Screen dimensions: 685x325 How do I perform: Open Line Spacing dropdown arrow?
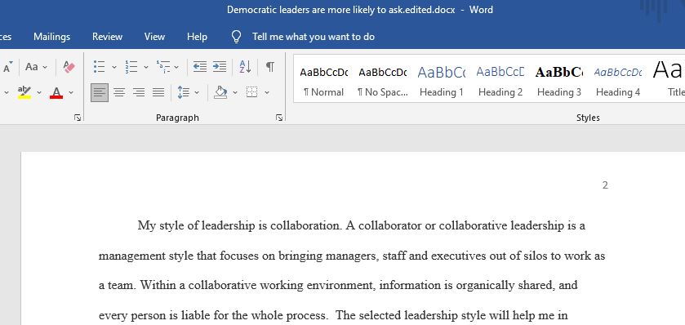tap(197, 92)
